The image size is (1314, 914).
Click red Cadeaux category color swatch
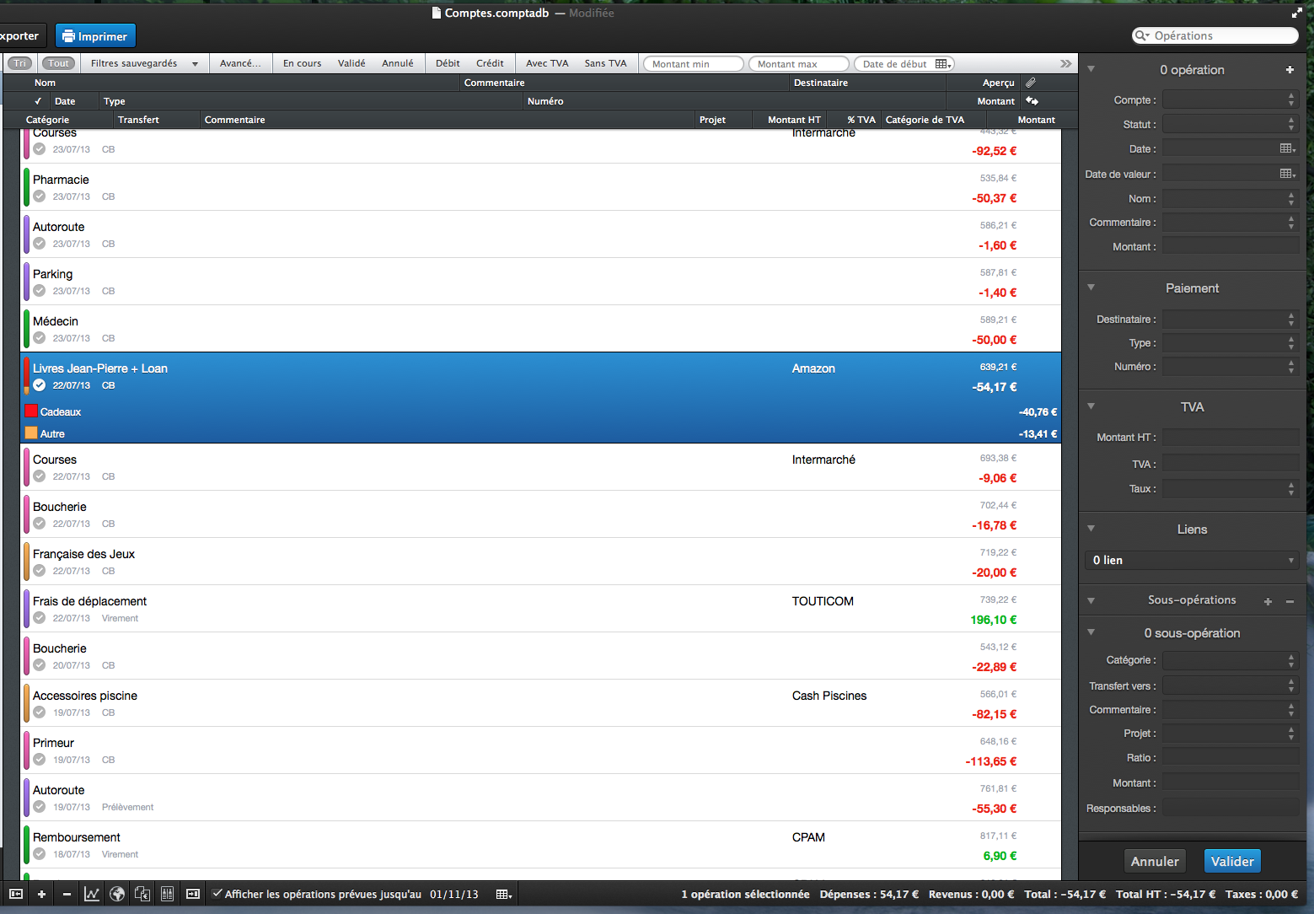[31, 411]
